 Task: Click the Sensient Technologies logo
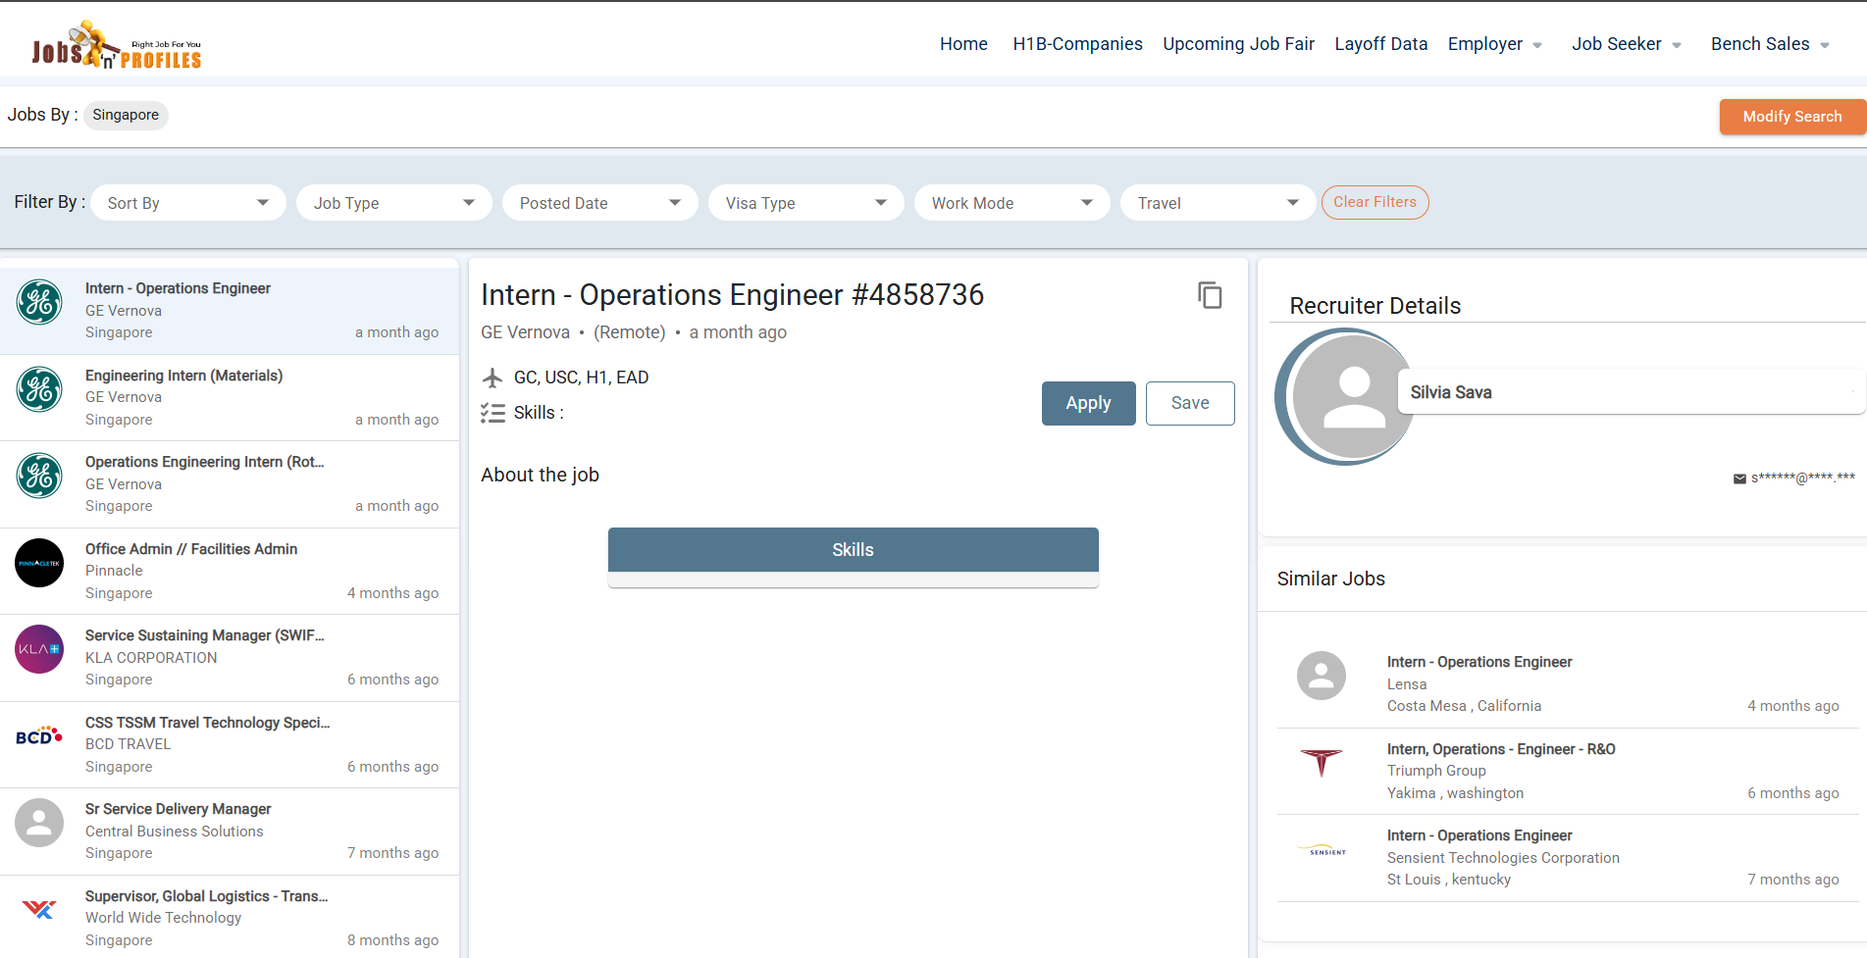tap(1322, 849)
